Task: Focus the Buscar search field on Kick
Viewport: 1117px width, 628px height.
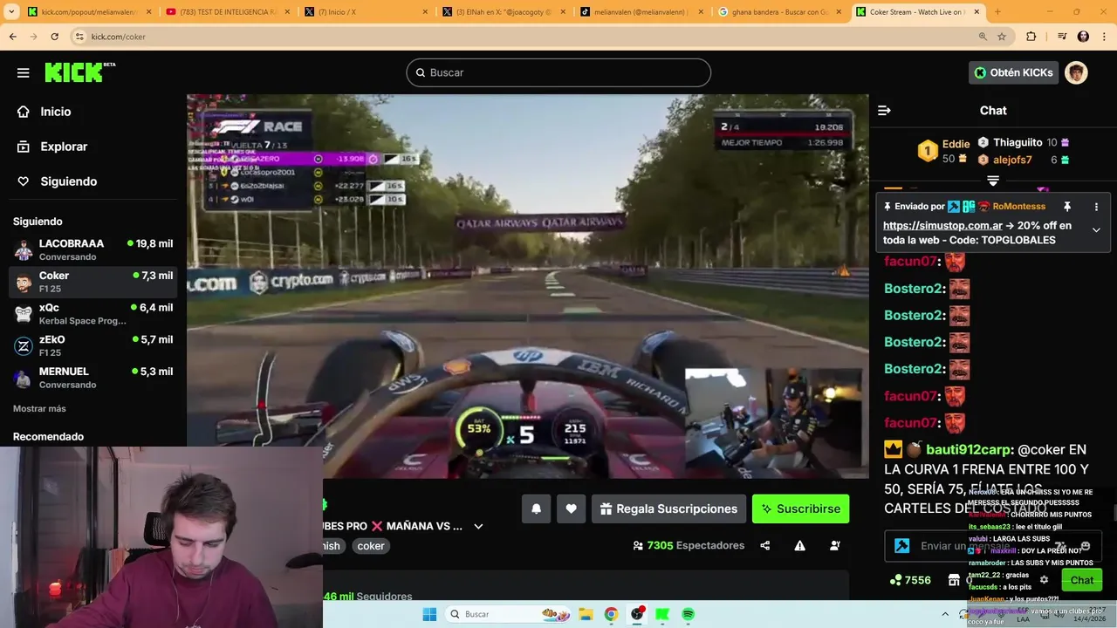Action: 558,72
